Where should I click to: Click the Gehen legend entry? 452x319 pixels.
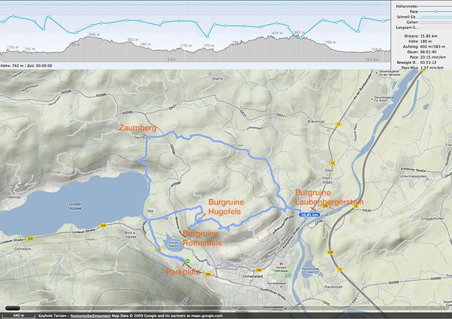click(412, 22)
